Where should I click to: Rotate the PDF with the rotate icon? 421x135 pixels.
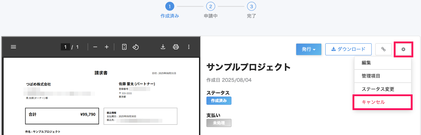click(136, 47)
